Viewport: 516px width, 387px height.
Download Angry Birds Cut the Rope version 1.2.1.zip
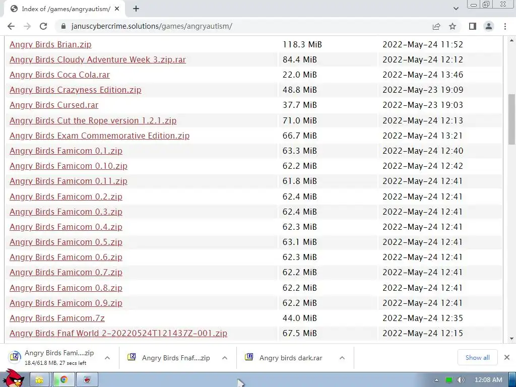pyautogui.click(x=93, y=120)
